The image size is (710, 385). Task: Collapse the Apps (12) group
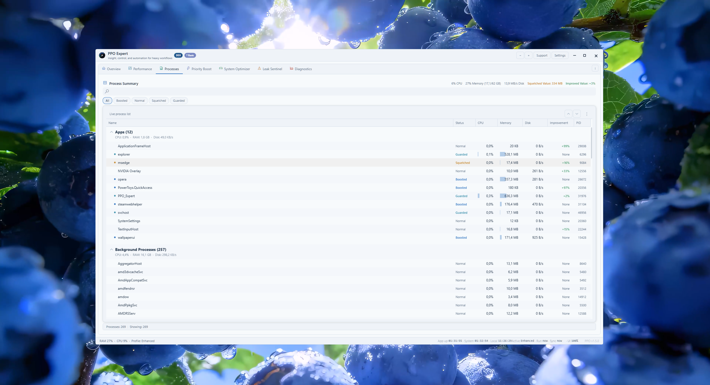click(112, 132)
